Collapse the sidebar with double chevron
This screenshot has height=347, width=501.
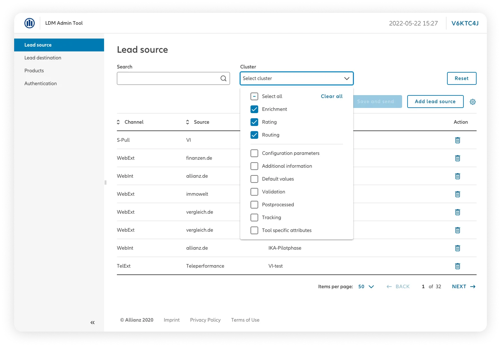point(92,323)
